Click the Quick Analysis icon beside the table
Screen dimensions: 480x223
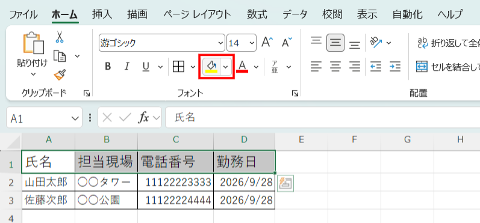point(285,183)
